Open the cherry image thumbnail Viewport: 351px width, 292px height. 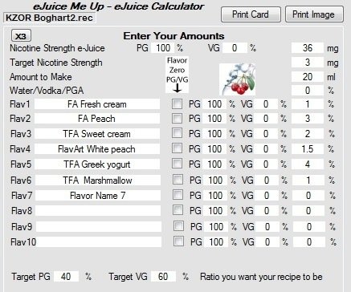click(237, 79)
